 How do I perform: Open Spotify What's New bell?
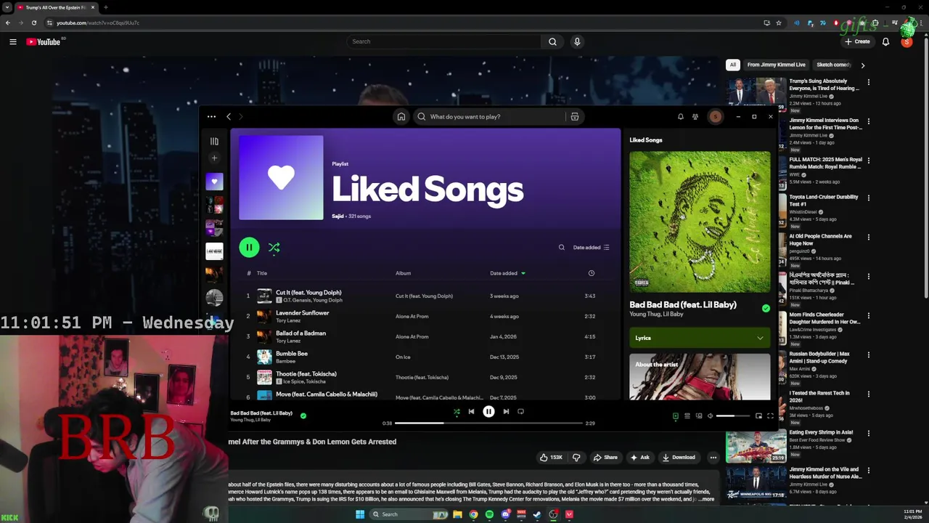[x=680, y=116]
